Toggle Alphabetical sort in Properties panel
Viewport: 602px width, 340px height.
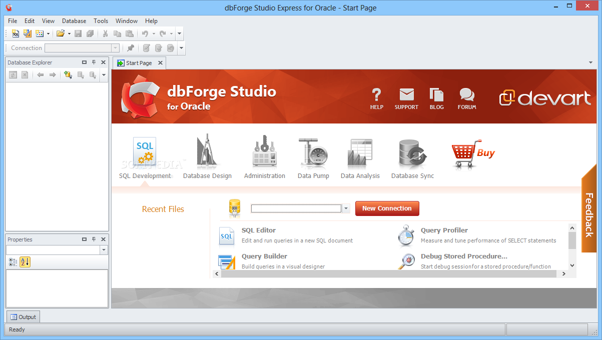(x=25, y=262)
